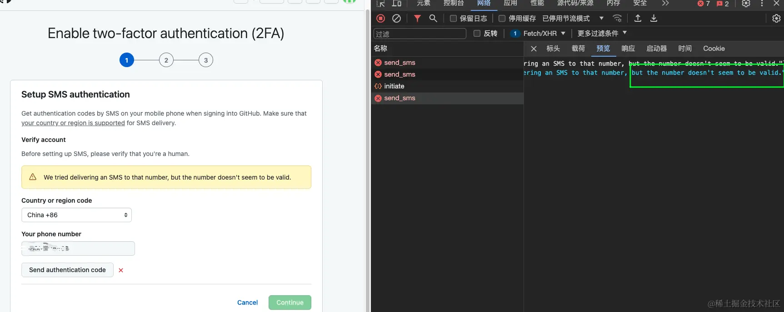
Task: Open 元素 DevTools panel tab
Action: tap(423, 3)
